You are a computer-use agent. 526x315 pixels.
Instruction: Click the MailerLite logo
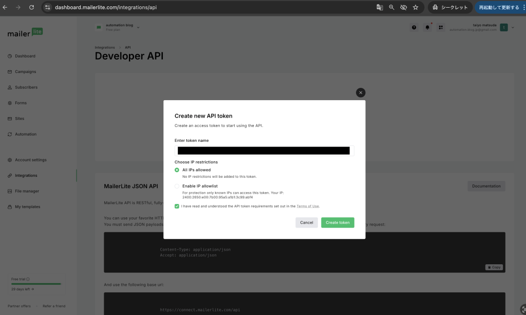[25, 33]
